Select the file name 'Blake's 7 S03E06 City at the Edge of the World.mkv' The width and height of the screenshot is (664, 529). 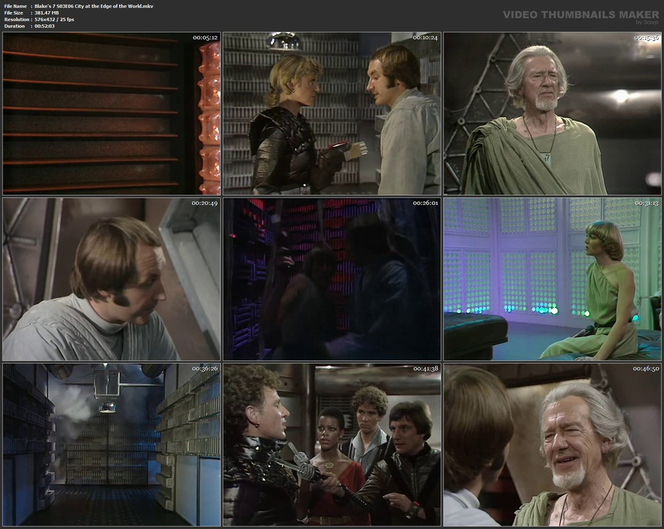point(94,7)
